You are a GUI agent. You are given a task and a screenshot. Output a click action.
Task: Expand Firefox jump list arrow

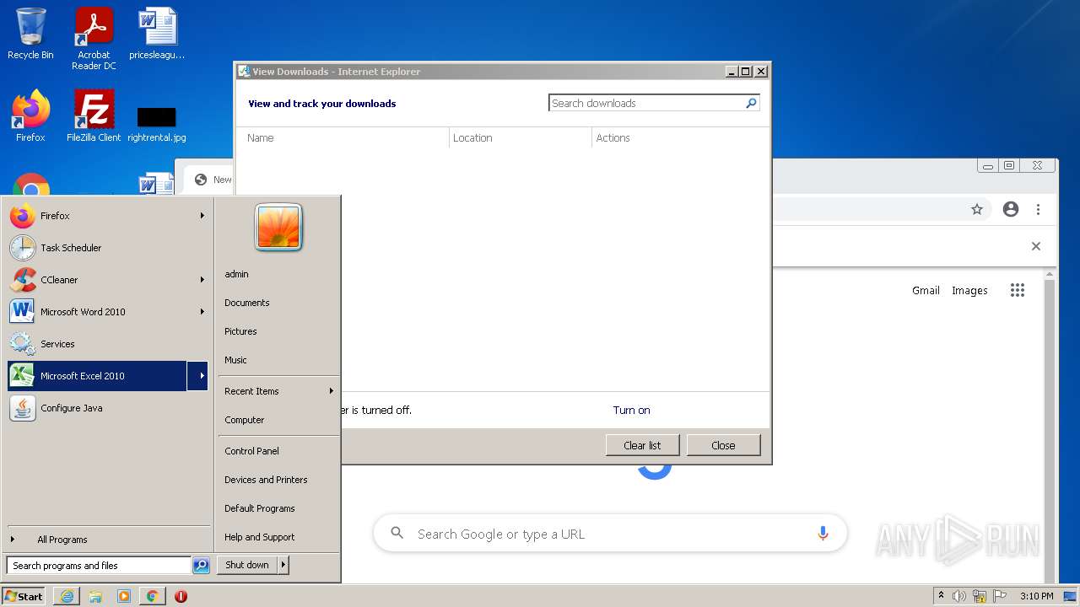point(202,216)
